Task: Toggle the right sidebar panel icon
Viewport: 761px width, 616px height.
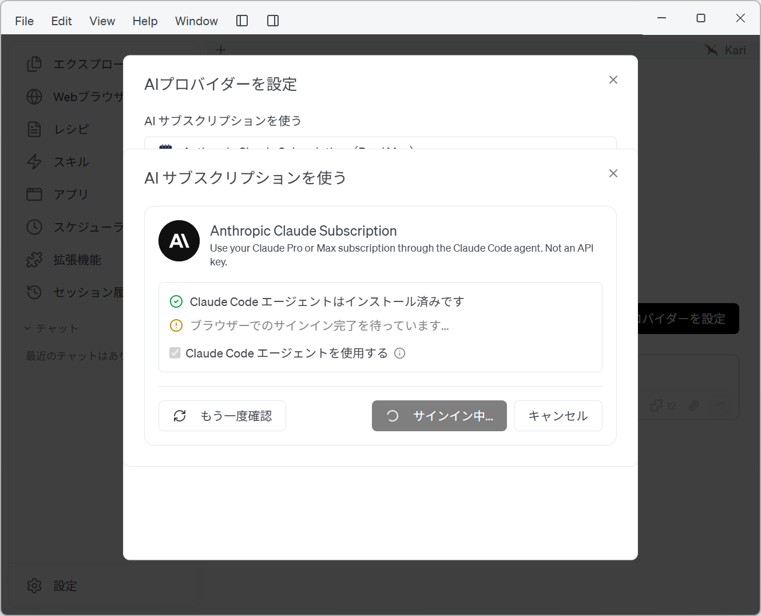Action: point(273,21)
